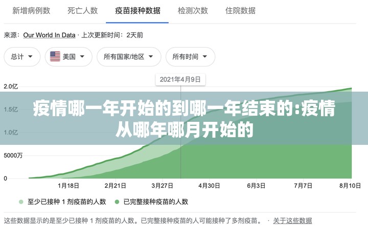Viewport: 368px width, 237px height.
Task: Open the Our World In Data link
Action: pyautogui.click(x=49, y=35)
